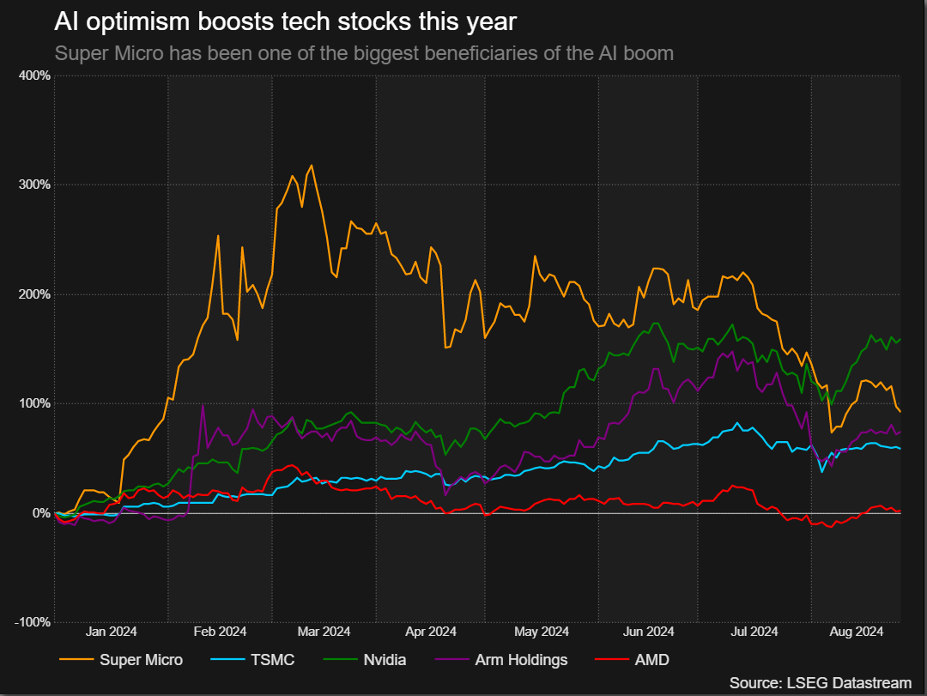This screenshot has height=696, width=927.
Task: Click the 100% y-axis label
Action: point(34,403)
